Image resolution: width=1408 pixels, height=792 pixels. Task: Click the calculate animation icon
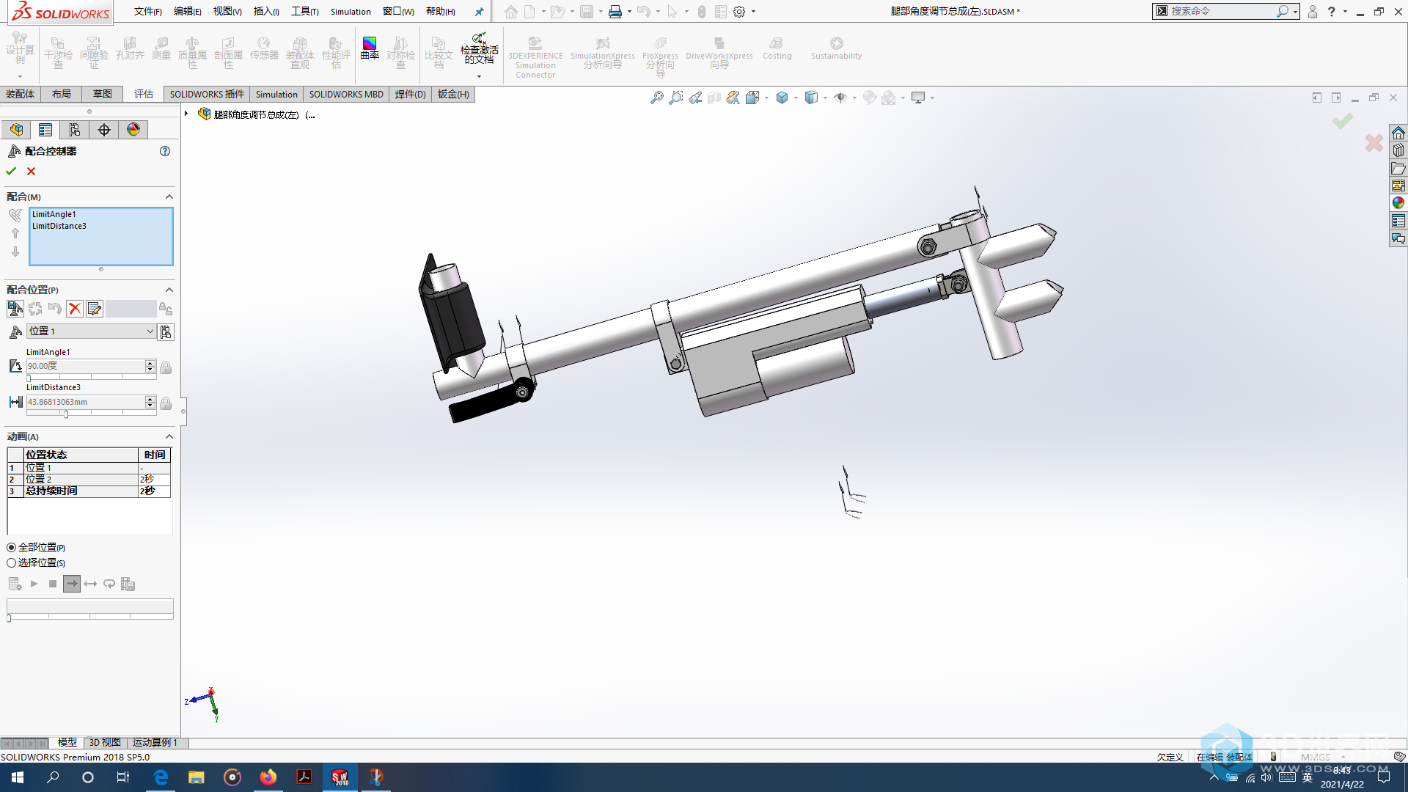[15, 584]
